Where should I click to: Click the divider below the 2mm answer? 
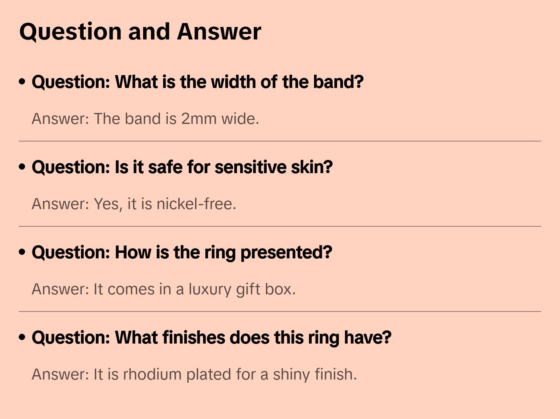click(x=280, y=141)
